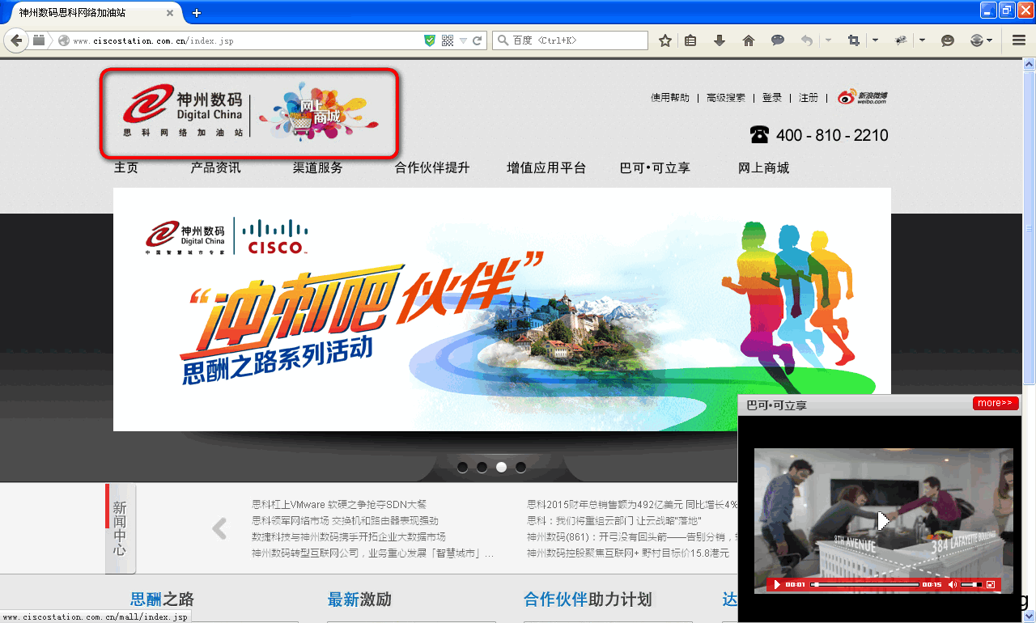Click the 注册 register link
This screenshot has height=623, width=1036.
click(x=809, y=98)
